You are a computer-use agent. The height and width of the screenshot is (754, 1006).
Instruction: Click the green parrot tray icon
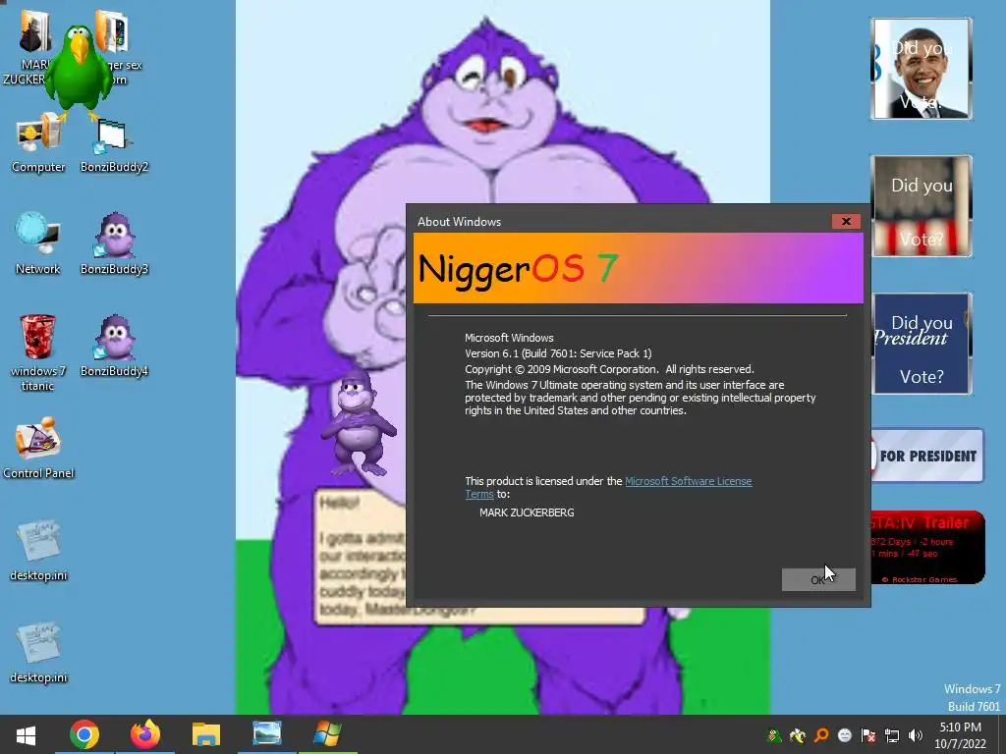tap(774, 735)
